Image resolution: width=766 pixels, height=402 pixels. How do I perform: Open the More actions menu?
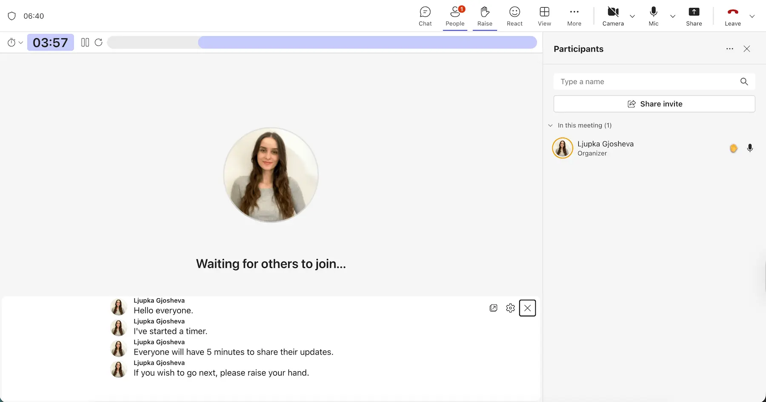pyautogui.click(x=574, y=16)
